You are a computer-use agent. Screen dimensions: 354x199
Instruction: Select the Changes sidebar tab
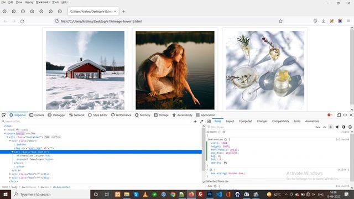click(262, 122)
